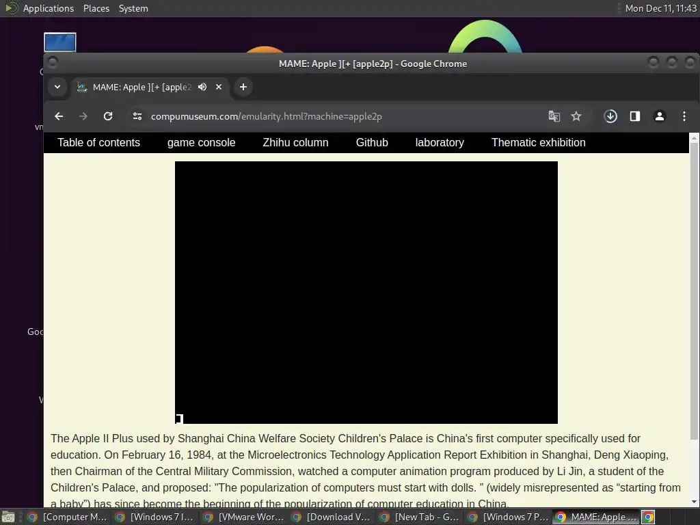700x525 pixels.
Task: Click the page vertical scrollbar
Action: [x=694, y=290]
